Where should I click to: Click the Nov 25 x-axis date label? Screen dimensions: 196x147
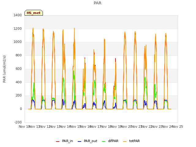(178, 126)
